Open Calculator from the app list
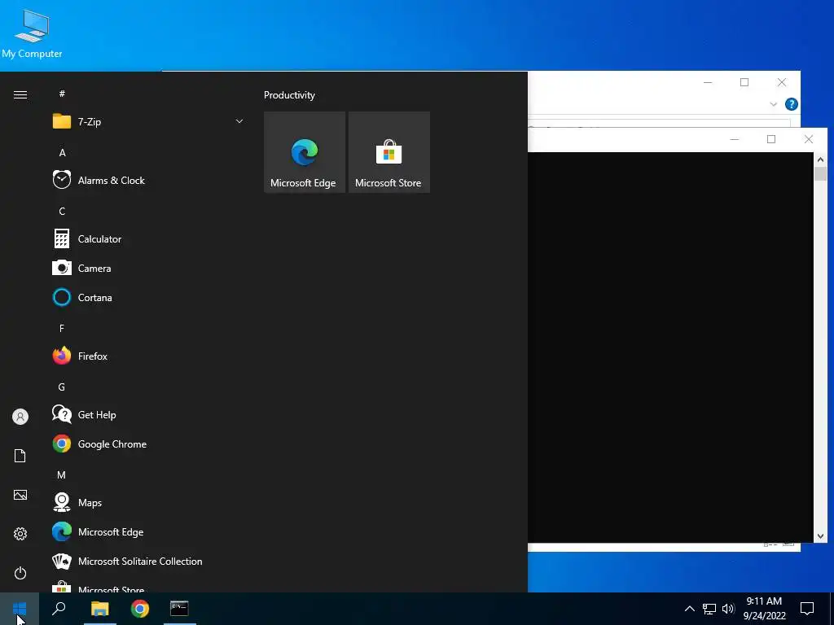The width and height of the screenshot is (834, 625). (148, 239)
